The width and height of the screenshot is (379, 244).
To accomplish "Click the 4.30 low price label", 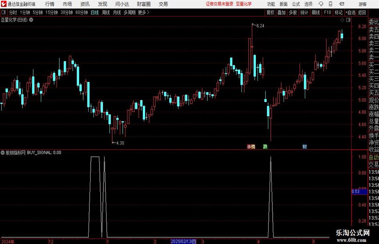I will pyautogui.click(x=120, y=143).
